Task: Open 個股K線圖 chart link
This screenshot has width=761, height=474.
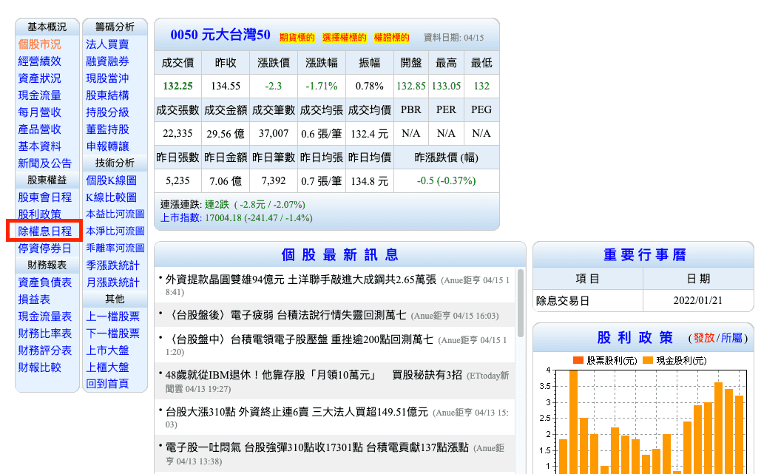Action: 111,180
